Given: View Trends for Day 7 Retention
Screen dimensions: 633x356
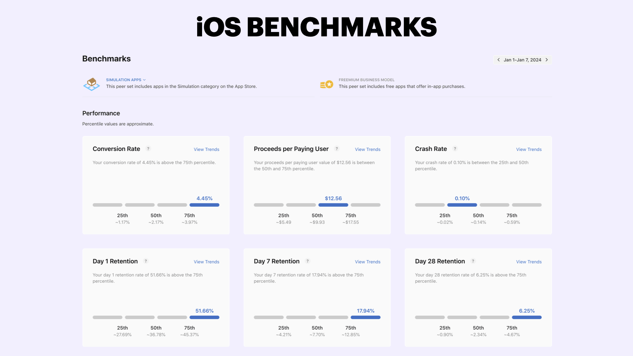Looking at the screenshot, I should pyautogui.click(x=368, y=262).
